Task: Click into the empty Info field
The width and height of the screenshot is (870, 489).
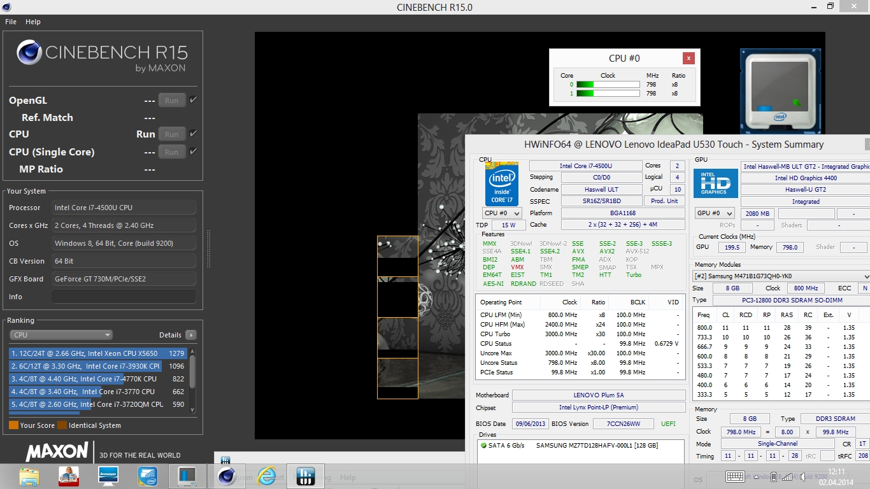Action: [124, 297]
